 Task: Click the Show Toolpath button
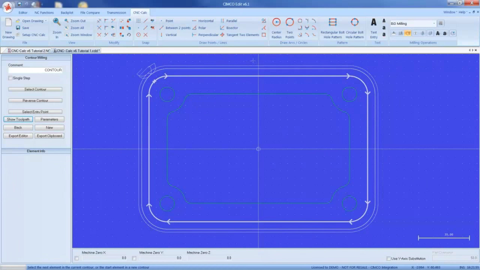(x=18, y=119)
